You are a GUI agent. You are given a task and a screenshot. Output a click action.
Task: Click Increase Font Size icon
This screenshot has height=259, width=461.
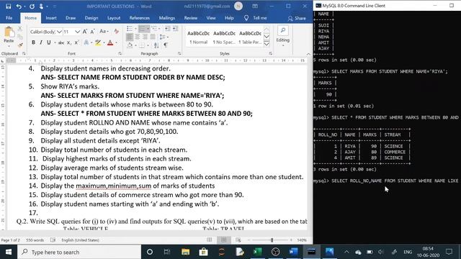tap(85, 32)
